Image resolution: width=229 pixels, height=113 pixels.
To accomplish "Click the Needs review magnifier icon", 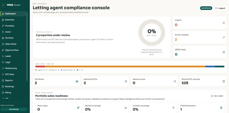I will pyautogui.click(x=175, y=81).
